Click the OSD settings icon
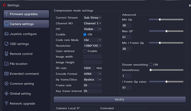Screen dimensions: 191x111 [x=6, y=44]
